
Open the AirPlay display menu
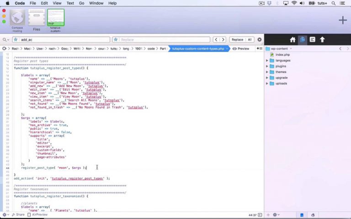pyautogui.click(x=286, y=3)
